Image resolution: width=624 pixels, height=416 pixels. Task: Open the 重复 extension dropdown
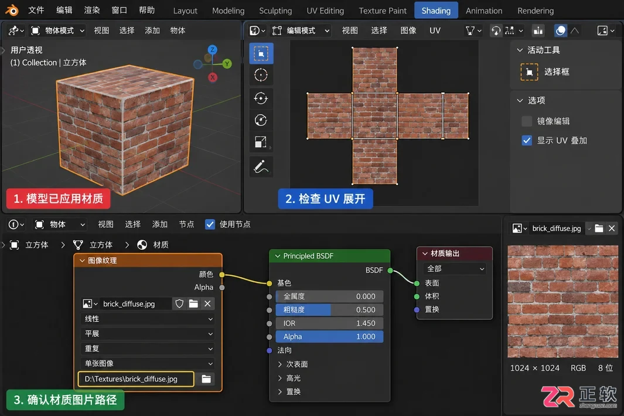148,349
